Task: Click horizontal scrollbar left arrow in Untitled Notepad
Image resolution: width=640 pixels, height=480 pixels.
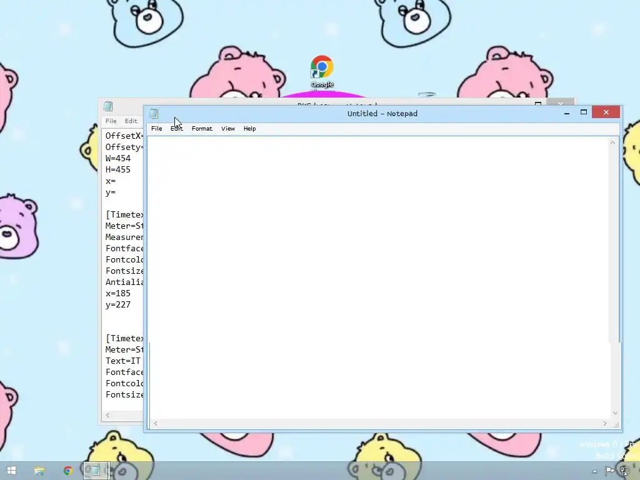Action: (x=156, y=424)
